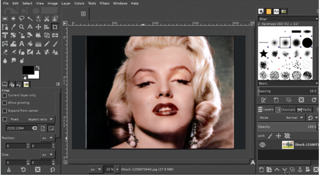Screen dimensions: 320x175
Task: Clear the 2151:1394 aspect ratio field
Action: point(34,128)
